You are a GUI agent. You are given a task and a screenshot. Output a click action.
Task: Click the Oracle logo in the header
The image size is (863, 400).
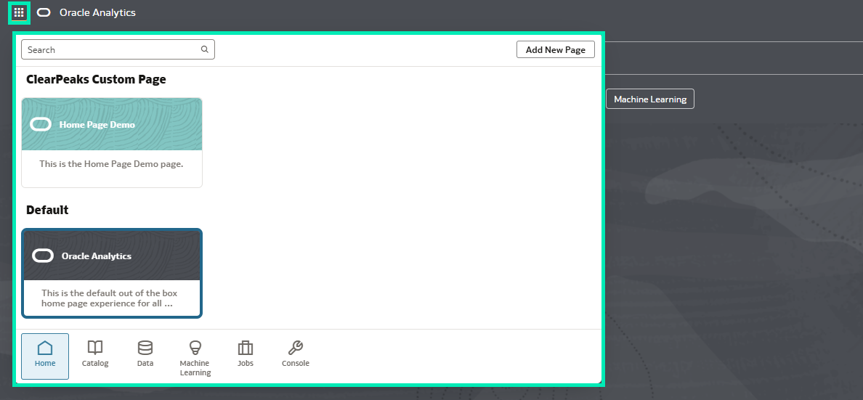[x=44, y=13]
